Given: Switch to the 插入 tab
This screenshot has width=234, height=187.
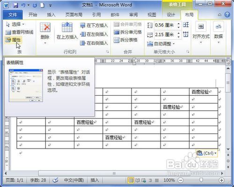Looking at the screenshot, I should (x=51, y=15).
